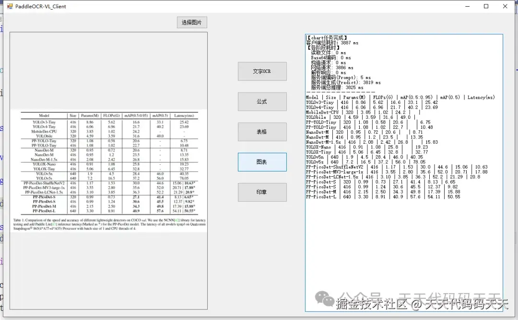This screenshot has height=320, width=518.
Task: Click the PP-PicoDet-ShuffleNetV2 result row
Action: click(397, 167)
